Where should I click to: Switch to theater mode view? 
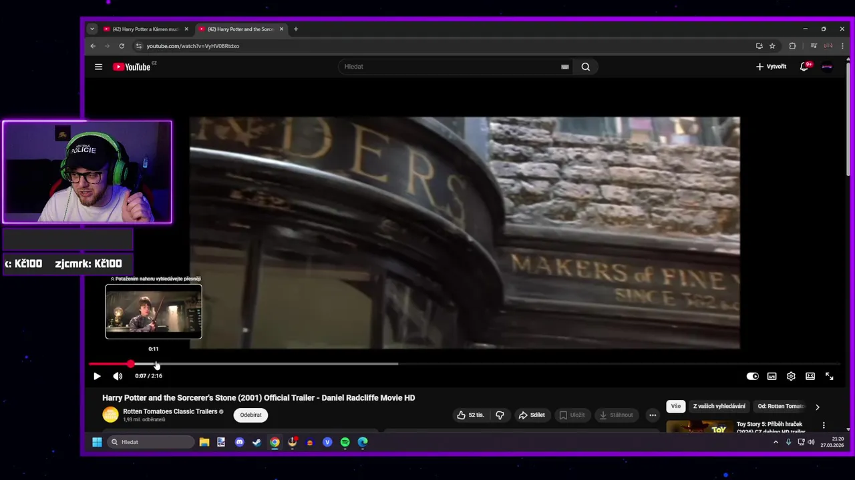click(810, 376)
